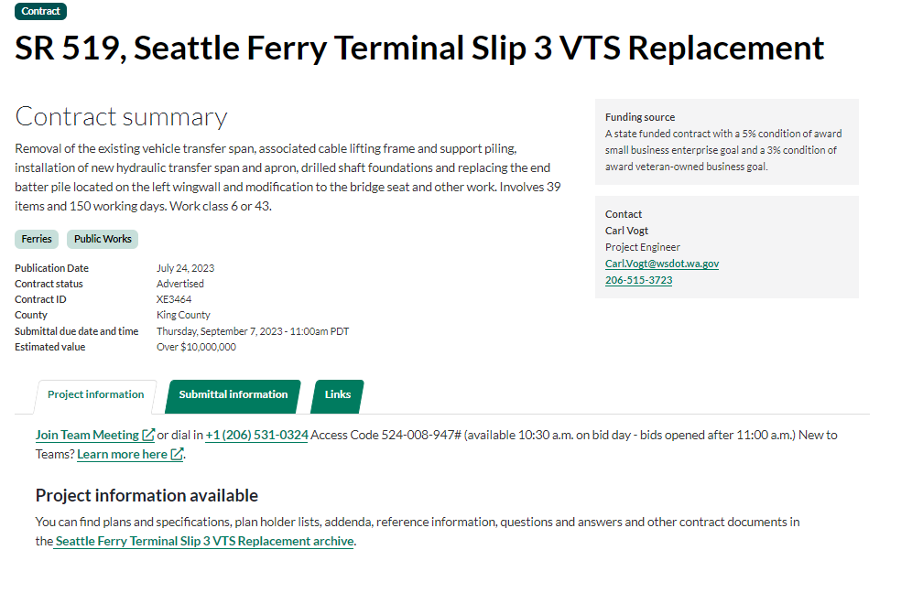Screen dimensions: 923x593
Task: Open the Seattle Ferry Terminal Slip 3 VTS Replacement archive link
Action: point(204,542)
